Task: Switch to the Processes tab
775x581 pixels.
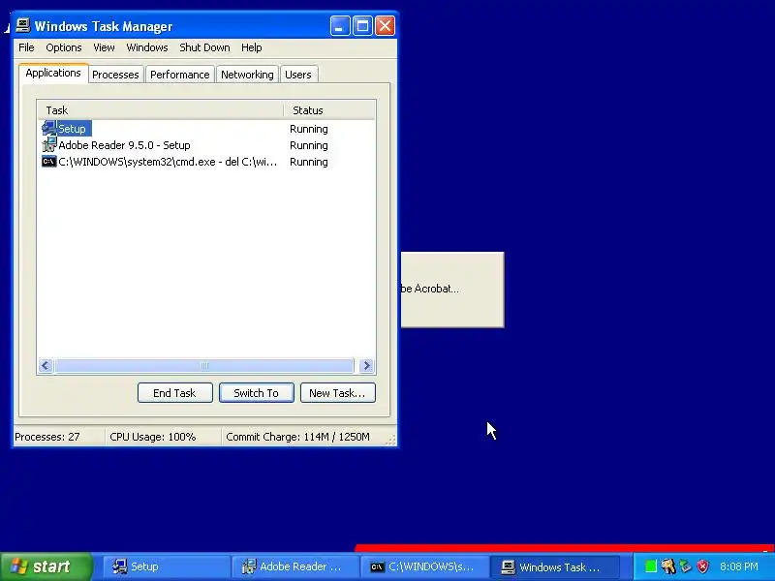Action: [x=115, y=75]
